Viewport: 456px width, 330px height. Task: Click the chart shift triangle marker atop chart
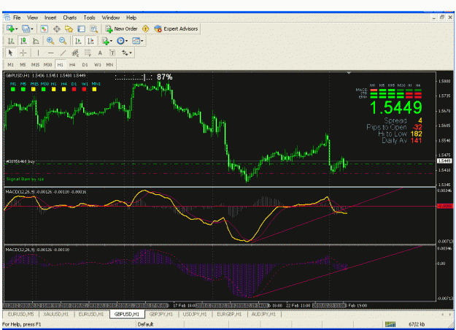click(349, 73)
